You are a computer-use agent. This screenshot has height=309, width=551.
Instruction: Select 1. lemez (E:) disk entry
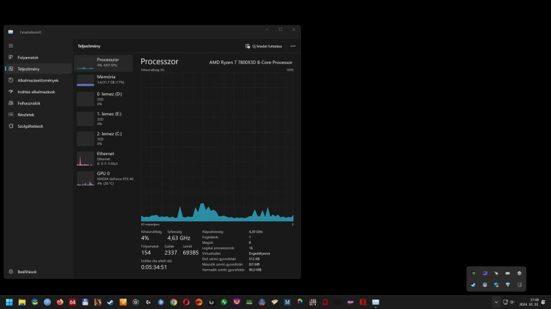coord(104,119)
